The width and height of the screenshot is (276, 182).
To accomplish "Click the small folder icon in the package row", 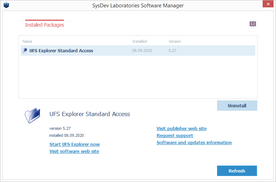I will click(x=24, y=50).
